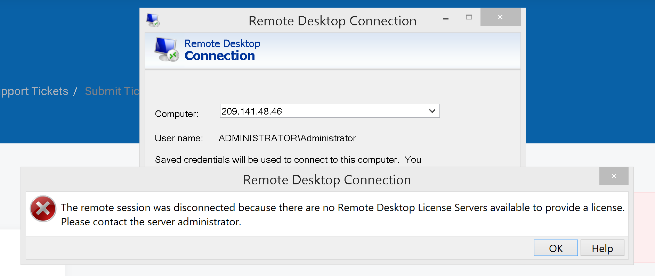This screenshot has height=276, width=655.
Task: Go to Support Tickets breadcrumb link
Action: (34, 91)
